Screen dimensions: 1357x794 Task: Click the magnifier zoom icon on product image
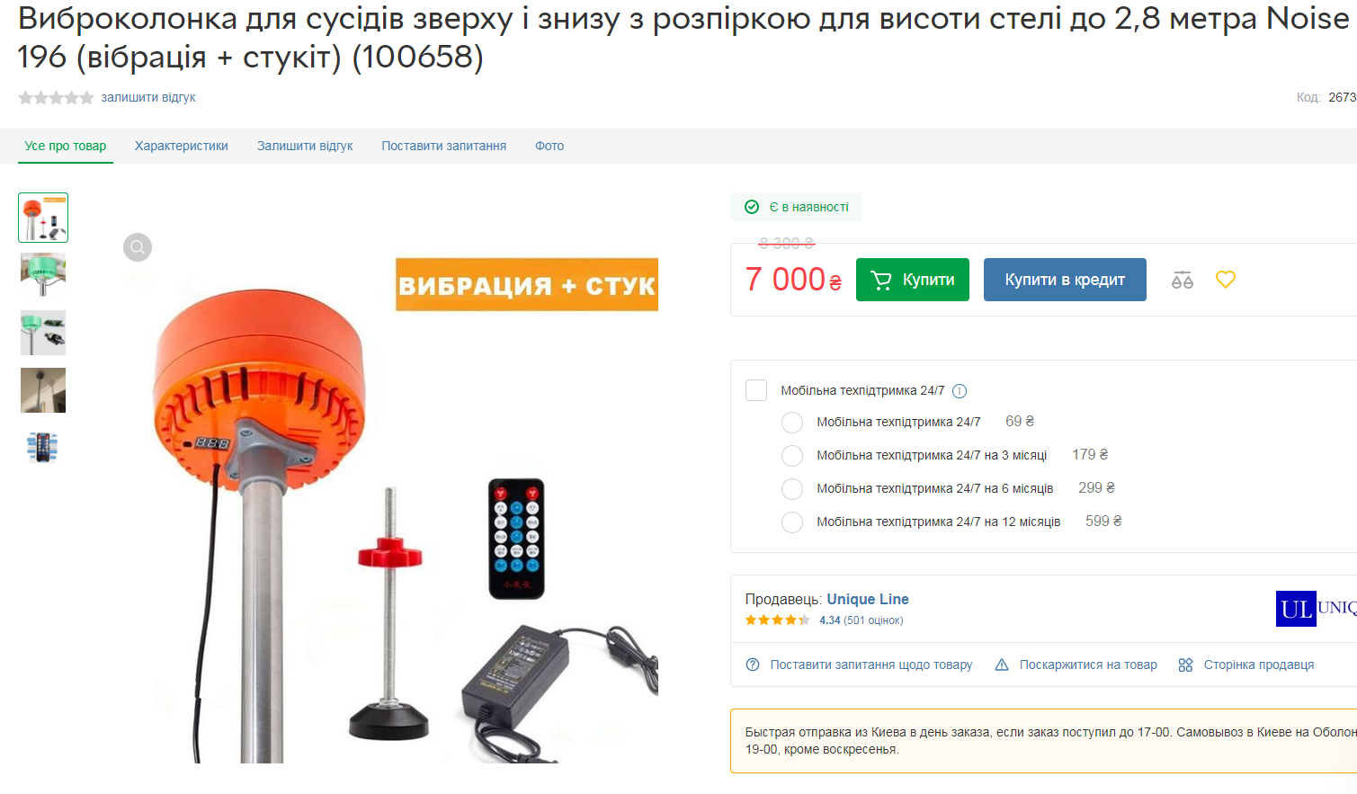pos(138,247)
